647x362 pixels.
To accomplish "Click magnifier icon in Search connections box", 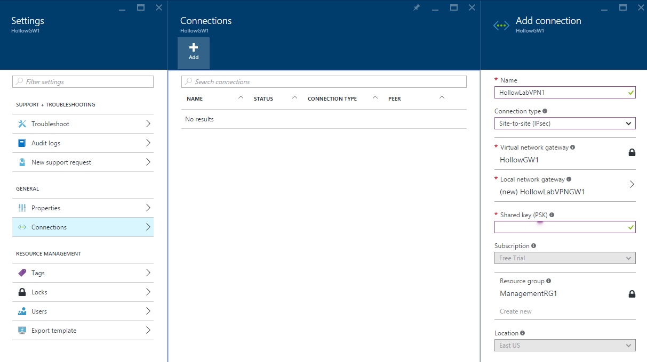I will point(189,82).
